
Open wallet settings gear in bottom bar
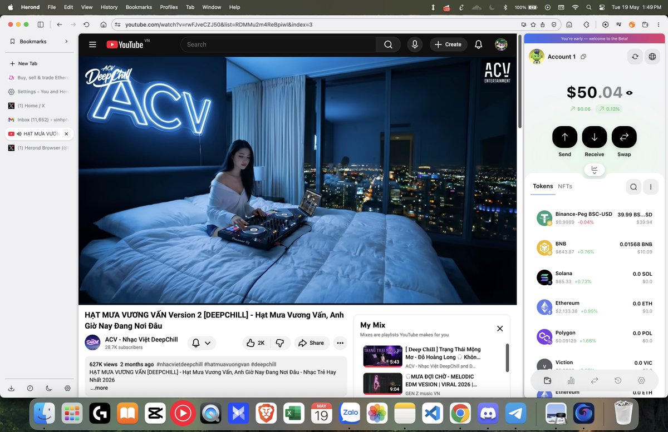click(641, 380)
